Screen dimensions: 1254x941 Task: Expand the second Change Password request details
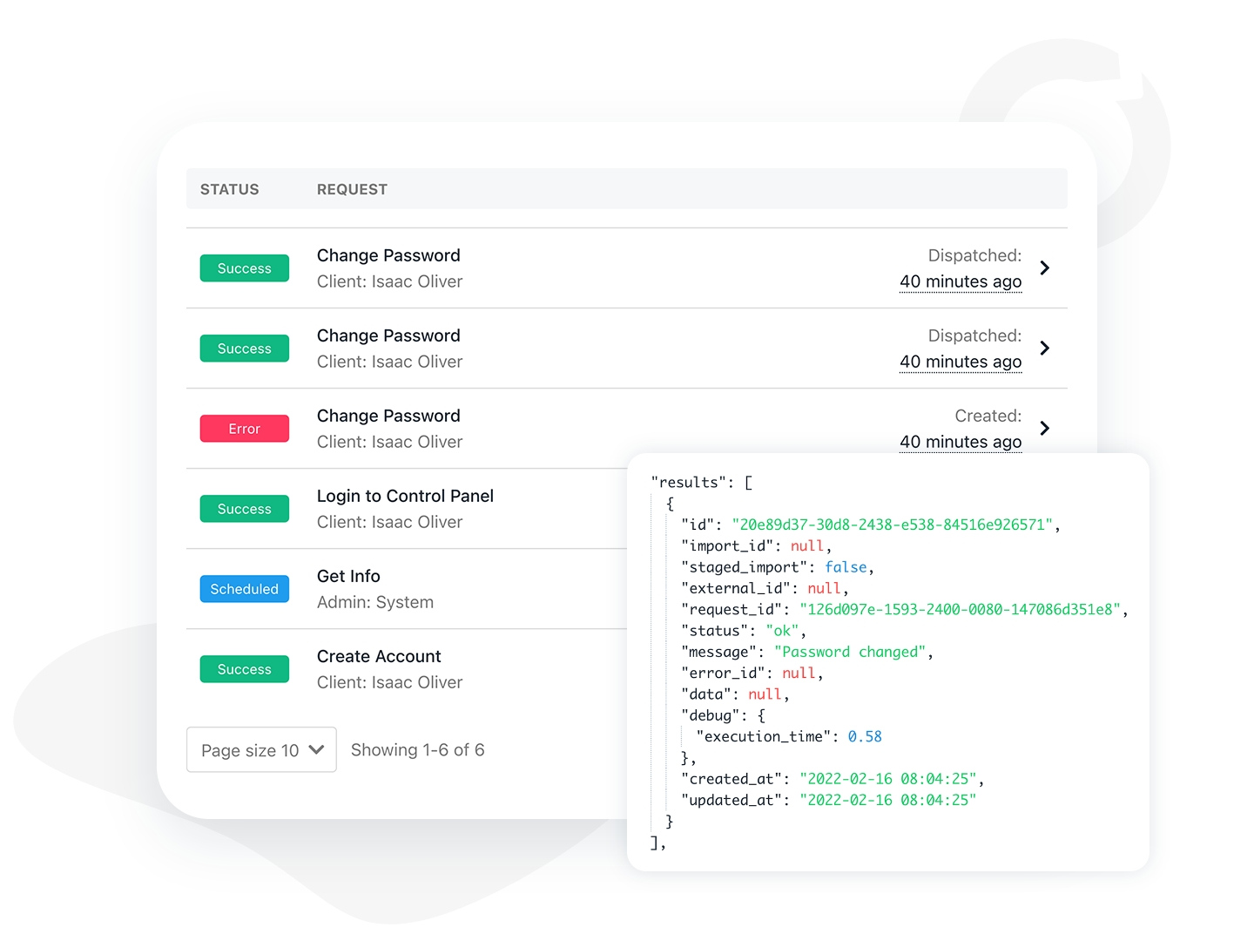tap(1044, 348)
